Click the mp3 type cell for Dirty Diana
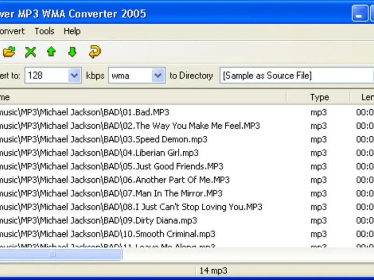The image size is (374, 280). point(318,221)
